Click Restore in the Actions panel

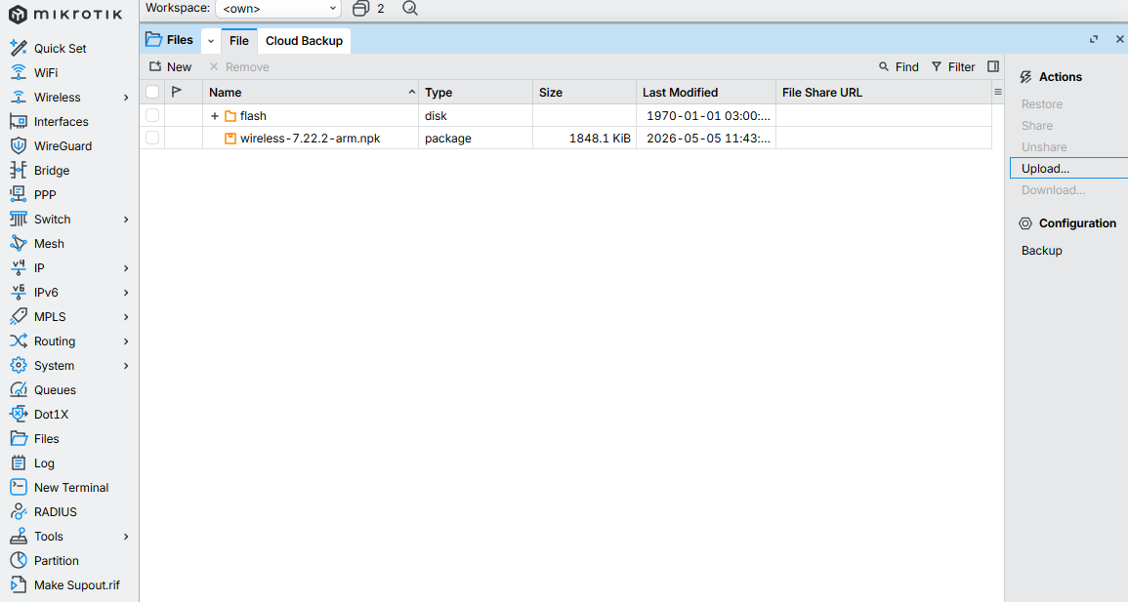pyautogui.click(x=1042, y=104)
